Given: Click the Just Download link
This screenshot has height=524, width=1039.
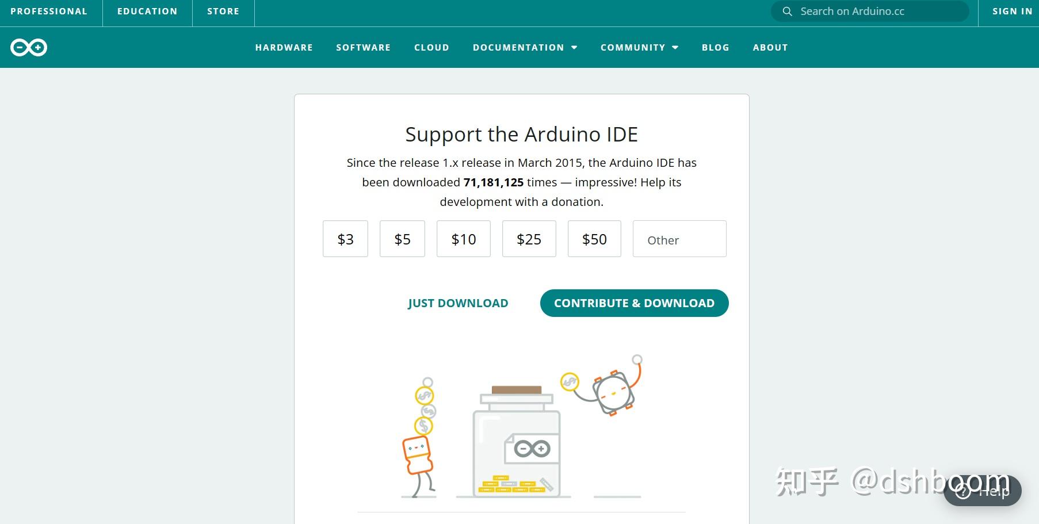Looking at the screenshot, I should (x=458, y=303).
